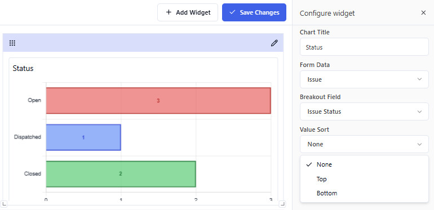This screenshot has width=434, height=210.
Task: Choose Bottom sort option
Action: click(364, 193)
